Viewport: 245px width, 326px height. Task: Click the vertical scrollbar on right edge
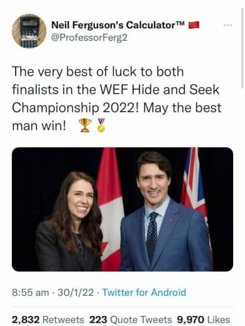[242, 48]
